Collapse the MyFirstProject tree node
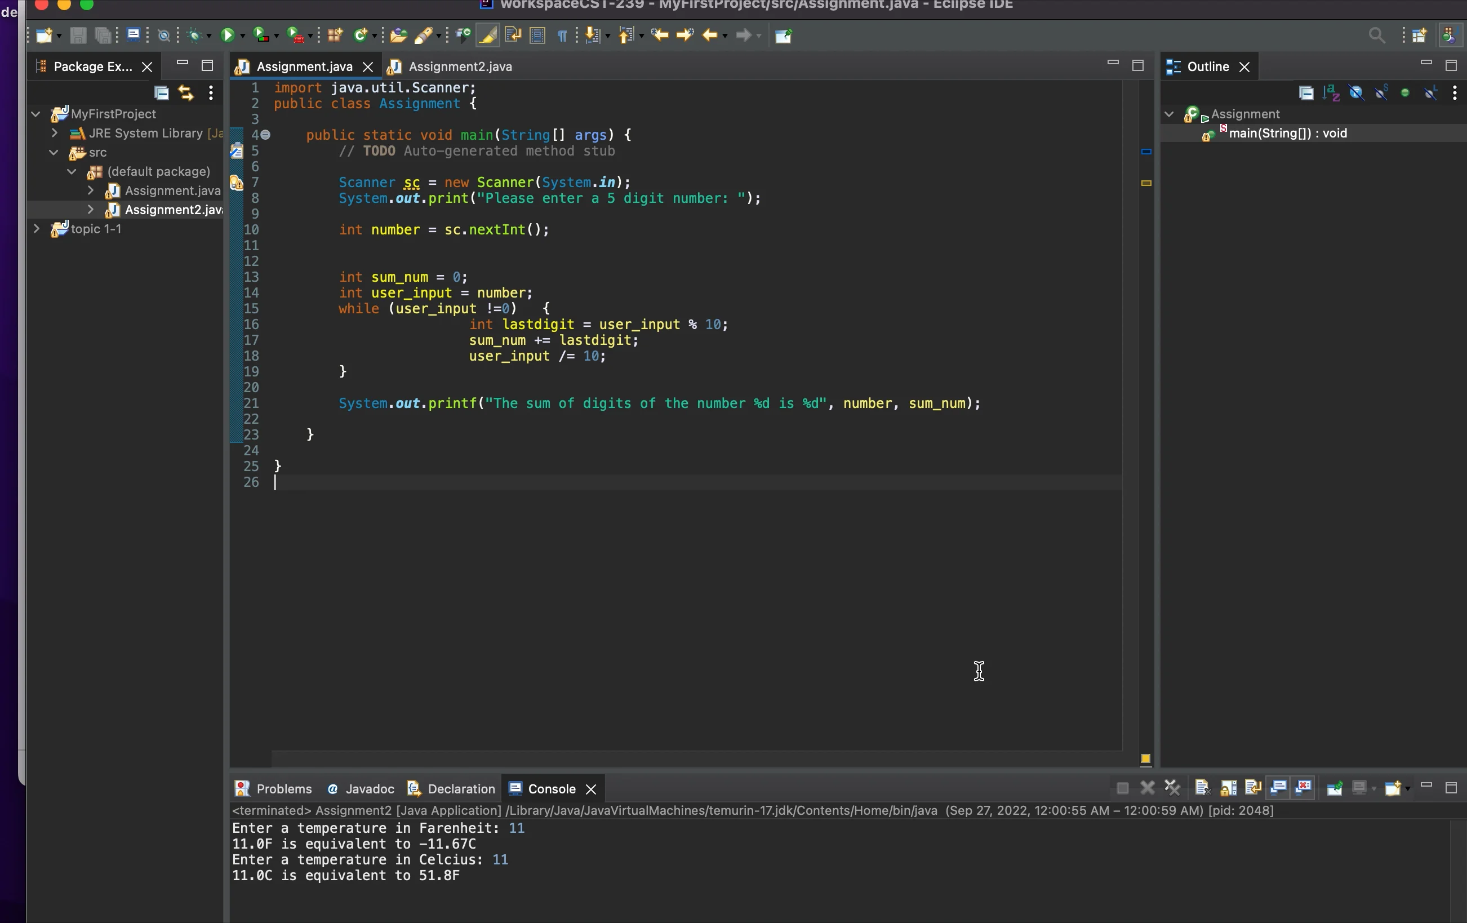The height and width of the screenshot is (923, 1467). click(36, 114)
